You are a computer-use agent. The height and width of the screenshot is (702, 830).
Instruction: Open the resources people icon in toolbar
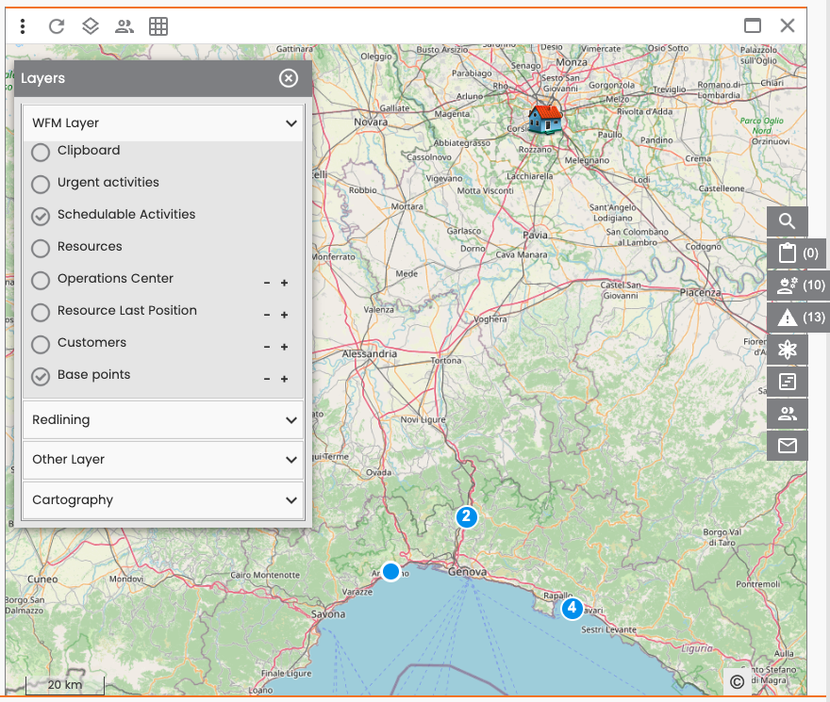click(x=124, y=26)
